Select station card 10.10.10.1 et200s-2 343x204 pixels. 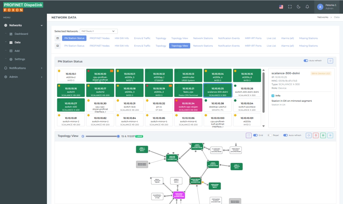[71, 75]
